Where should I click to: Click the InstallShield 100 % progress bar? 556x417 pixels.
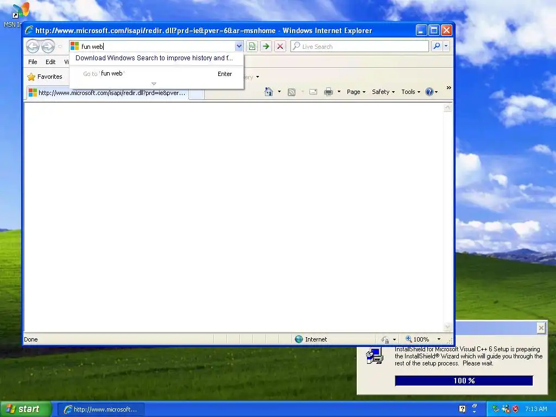tap(464, 381)
